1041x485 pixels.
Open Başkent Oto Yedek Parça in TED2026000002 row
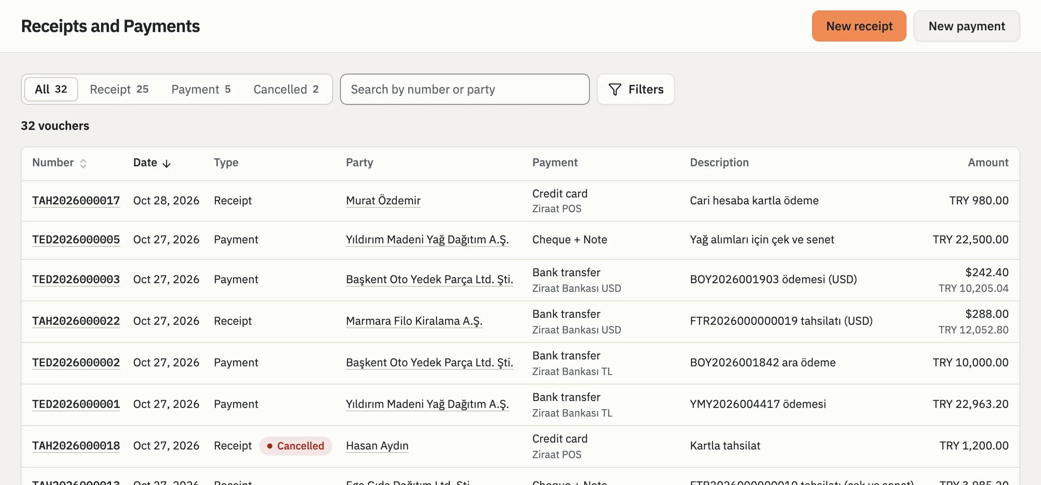pos(429,362)
